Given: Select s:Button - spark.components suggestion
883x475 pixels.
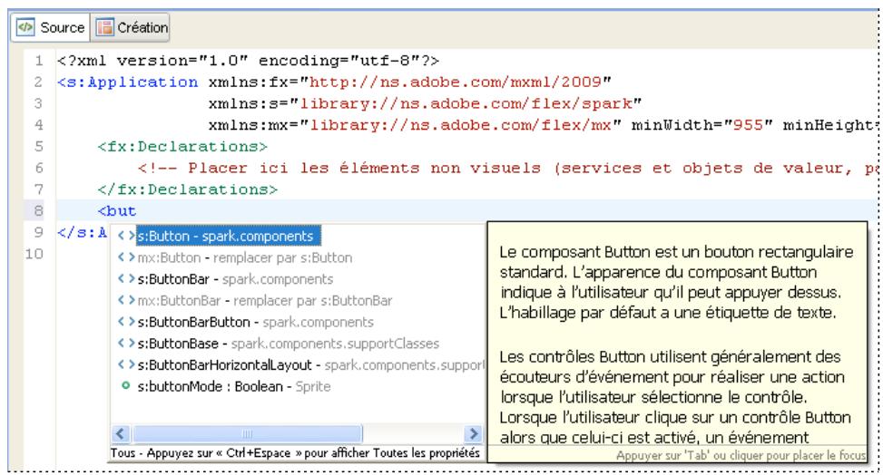Looking at the screenshot, I should coord(229,237).
